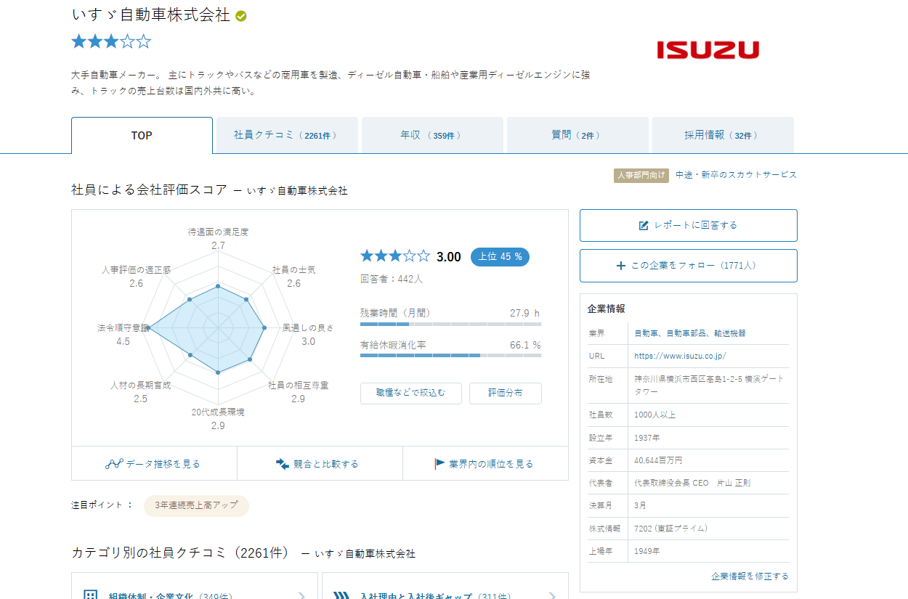Screen dimensions: 908x599
Task: Click the 代表取締役会長 CEO 片山 正則 text
Action: tap(692, 484)
